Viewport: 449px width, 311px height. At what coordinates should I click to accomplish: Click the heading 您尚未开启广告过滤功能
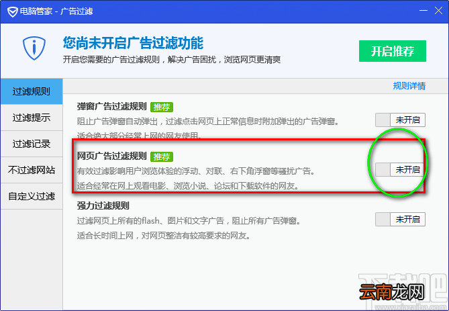coord(133,43)
